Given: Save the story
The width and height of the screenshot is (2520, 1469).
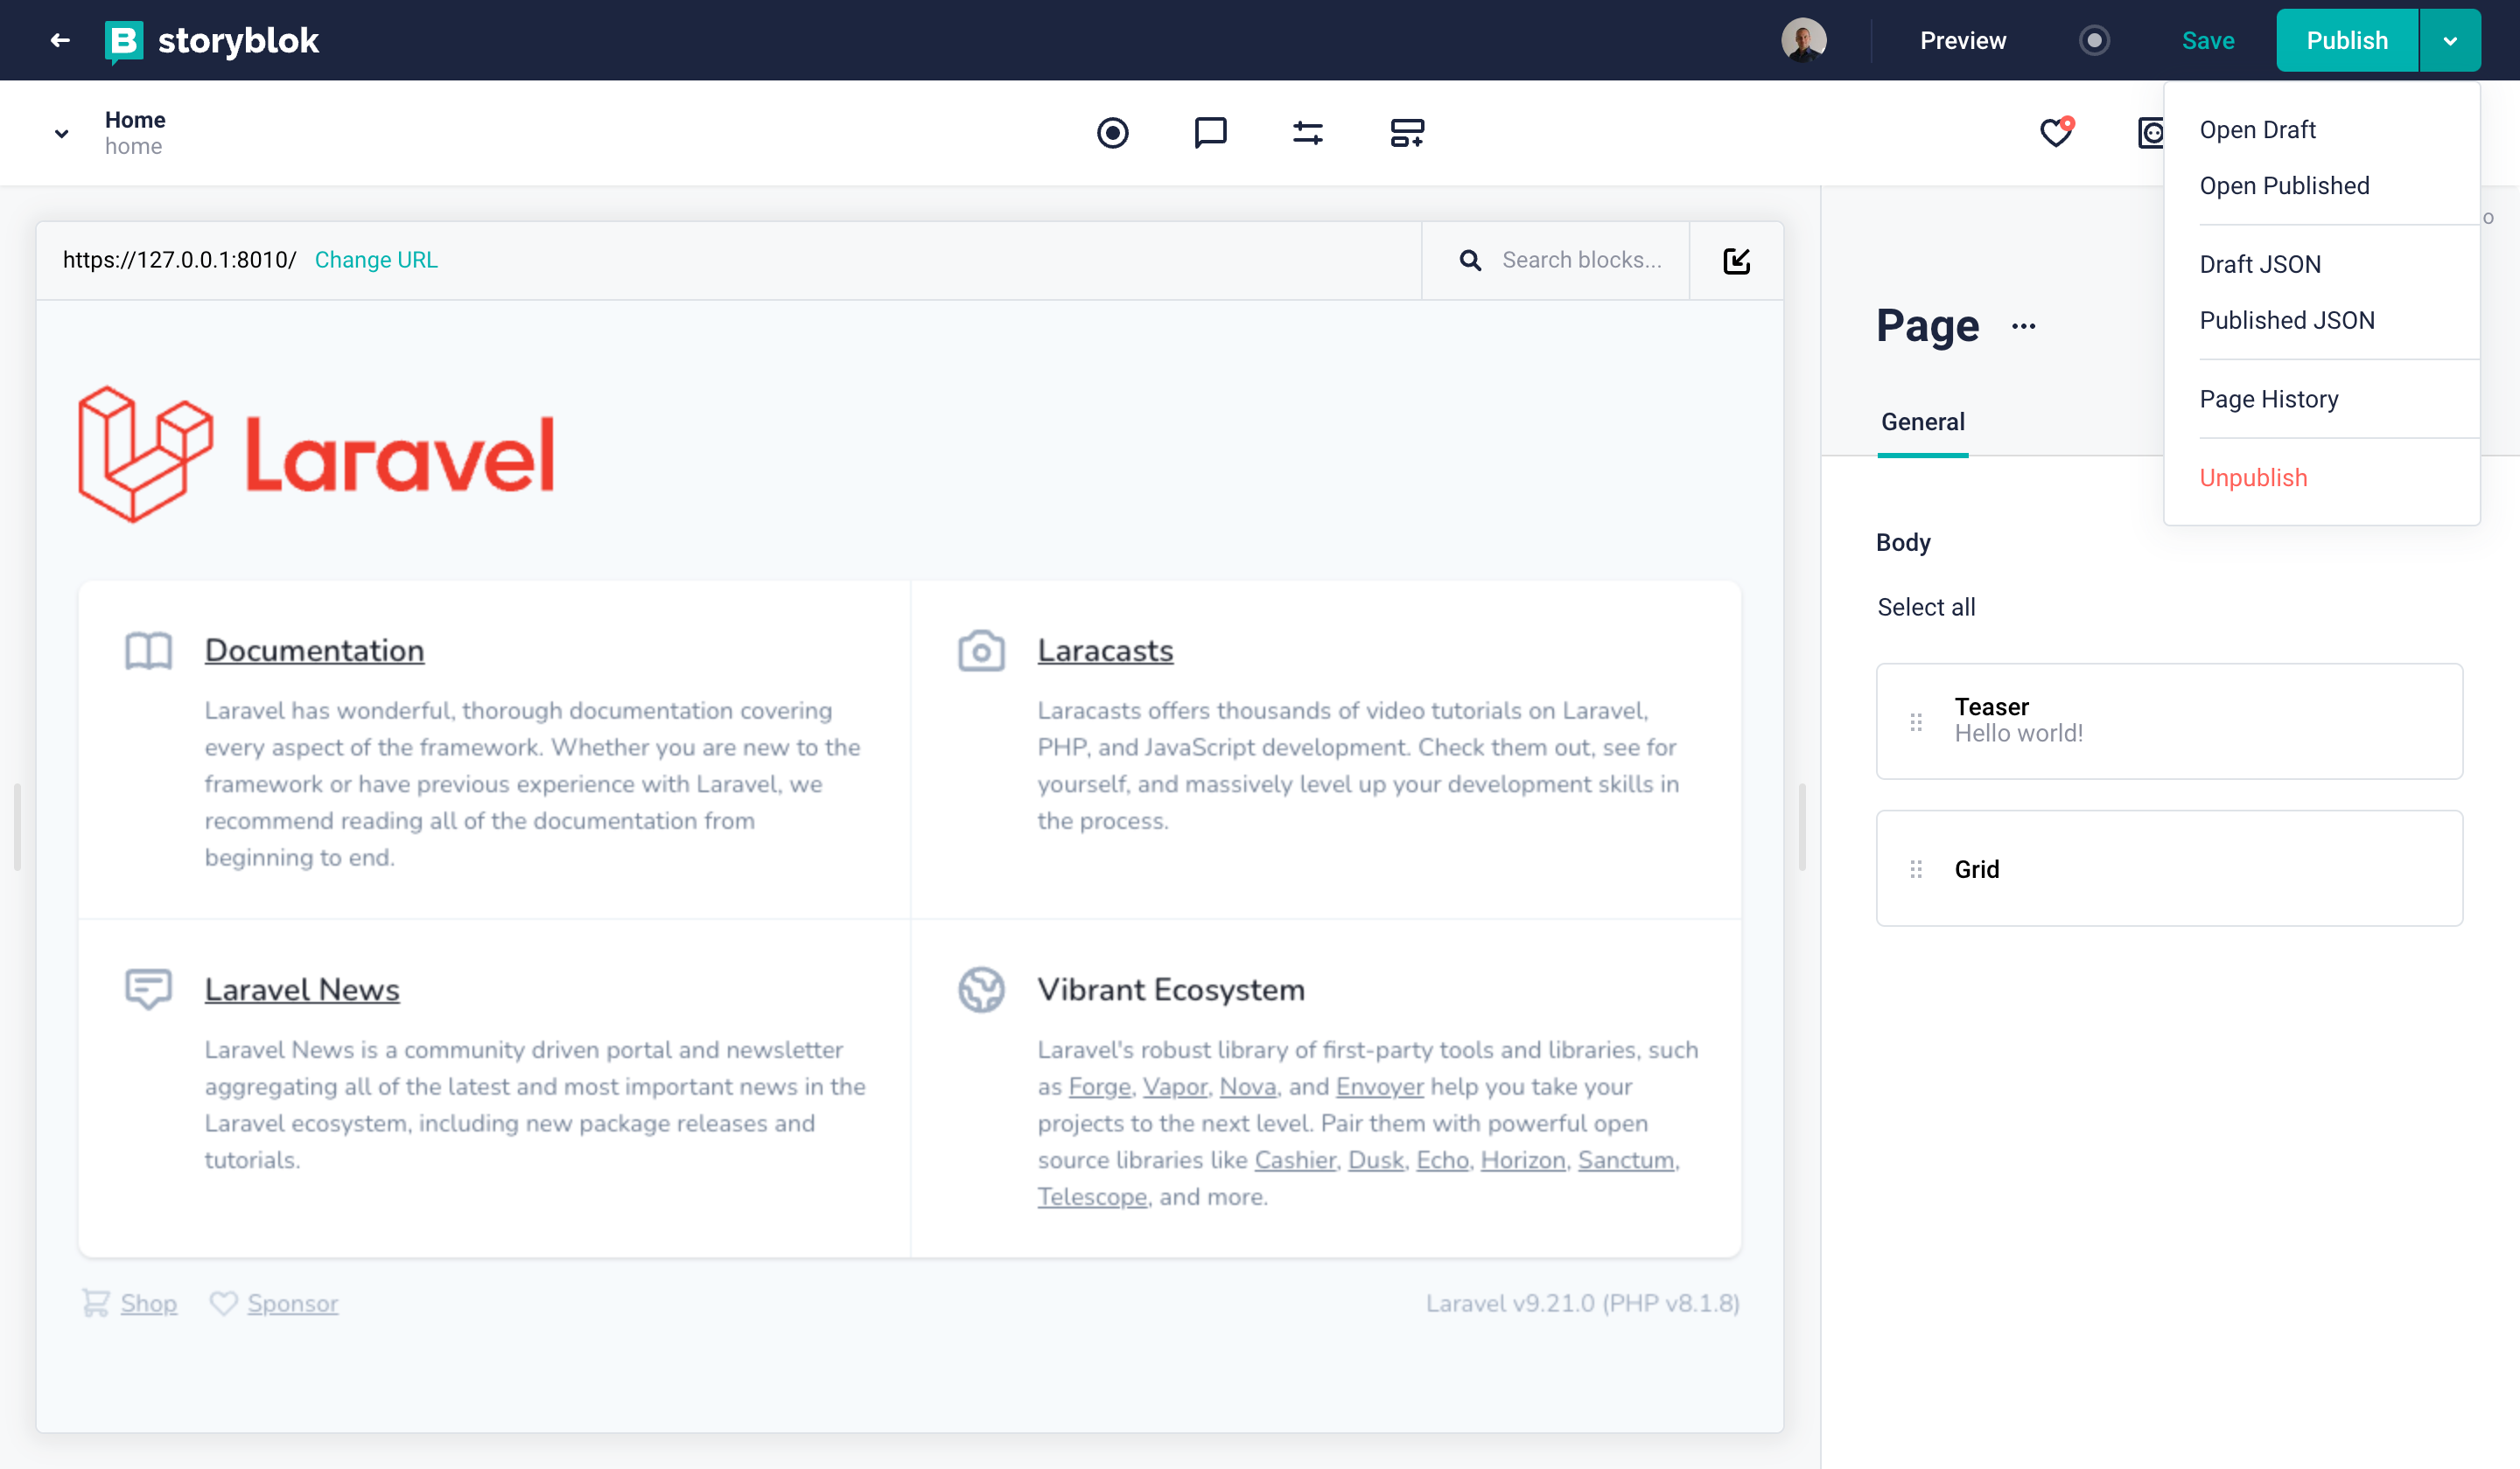Looking at the screenshot, I should 2207,41.
